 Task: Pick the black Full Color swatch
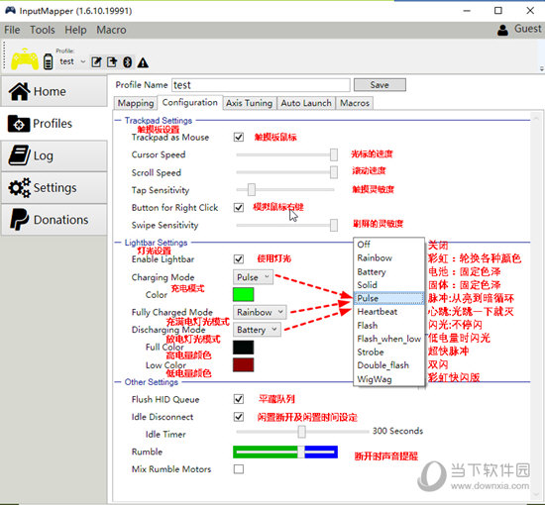point(244,348)
